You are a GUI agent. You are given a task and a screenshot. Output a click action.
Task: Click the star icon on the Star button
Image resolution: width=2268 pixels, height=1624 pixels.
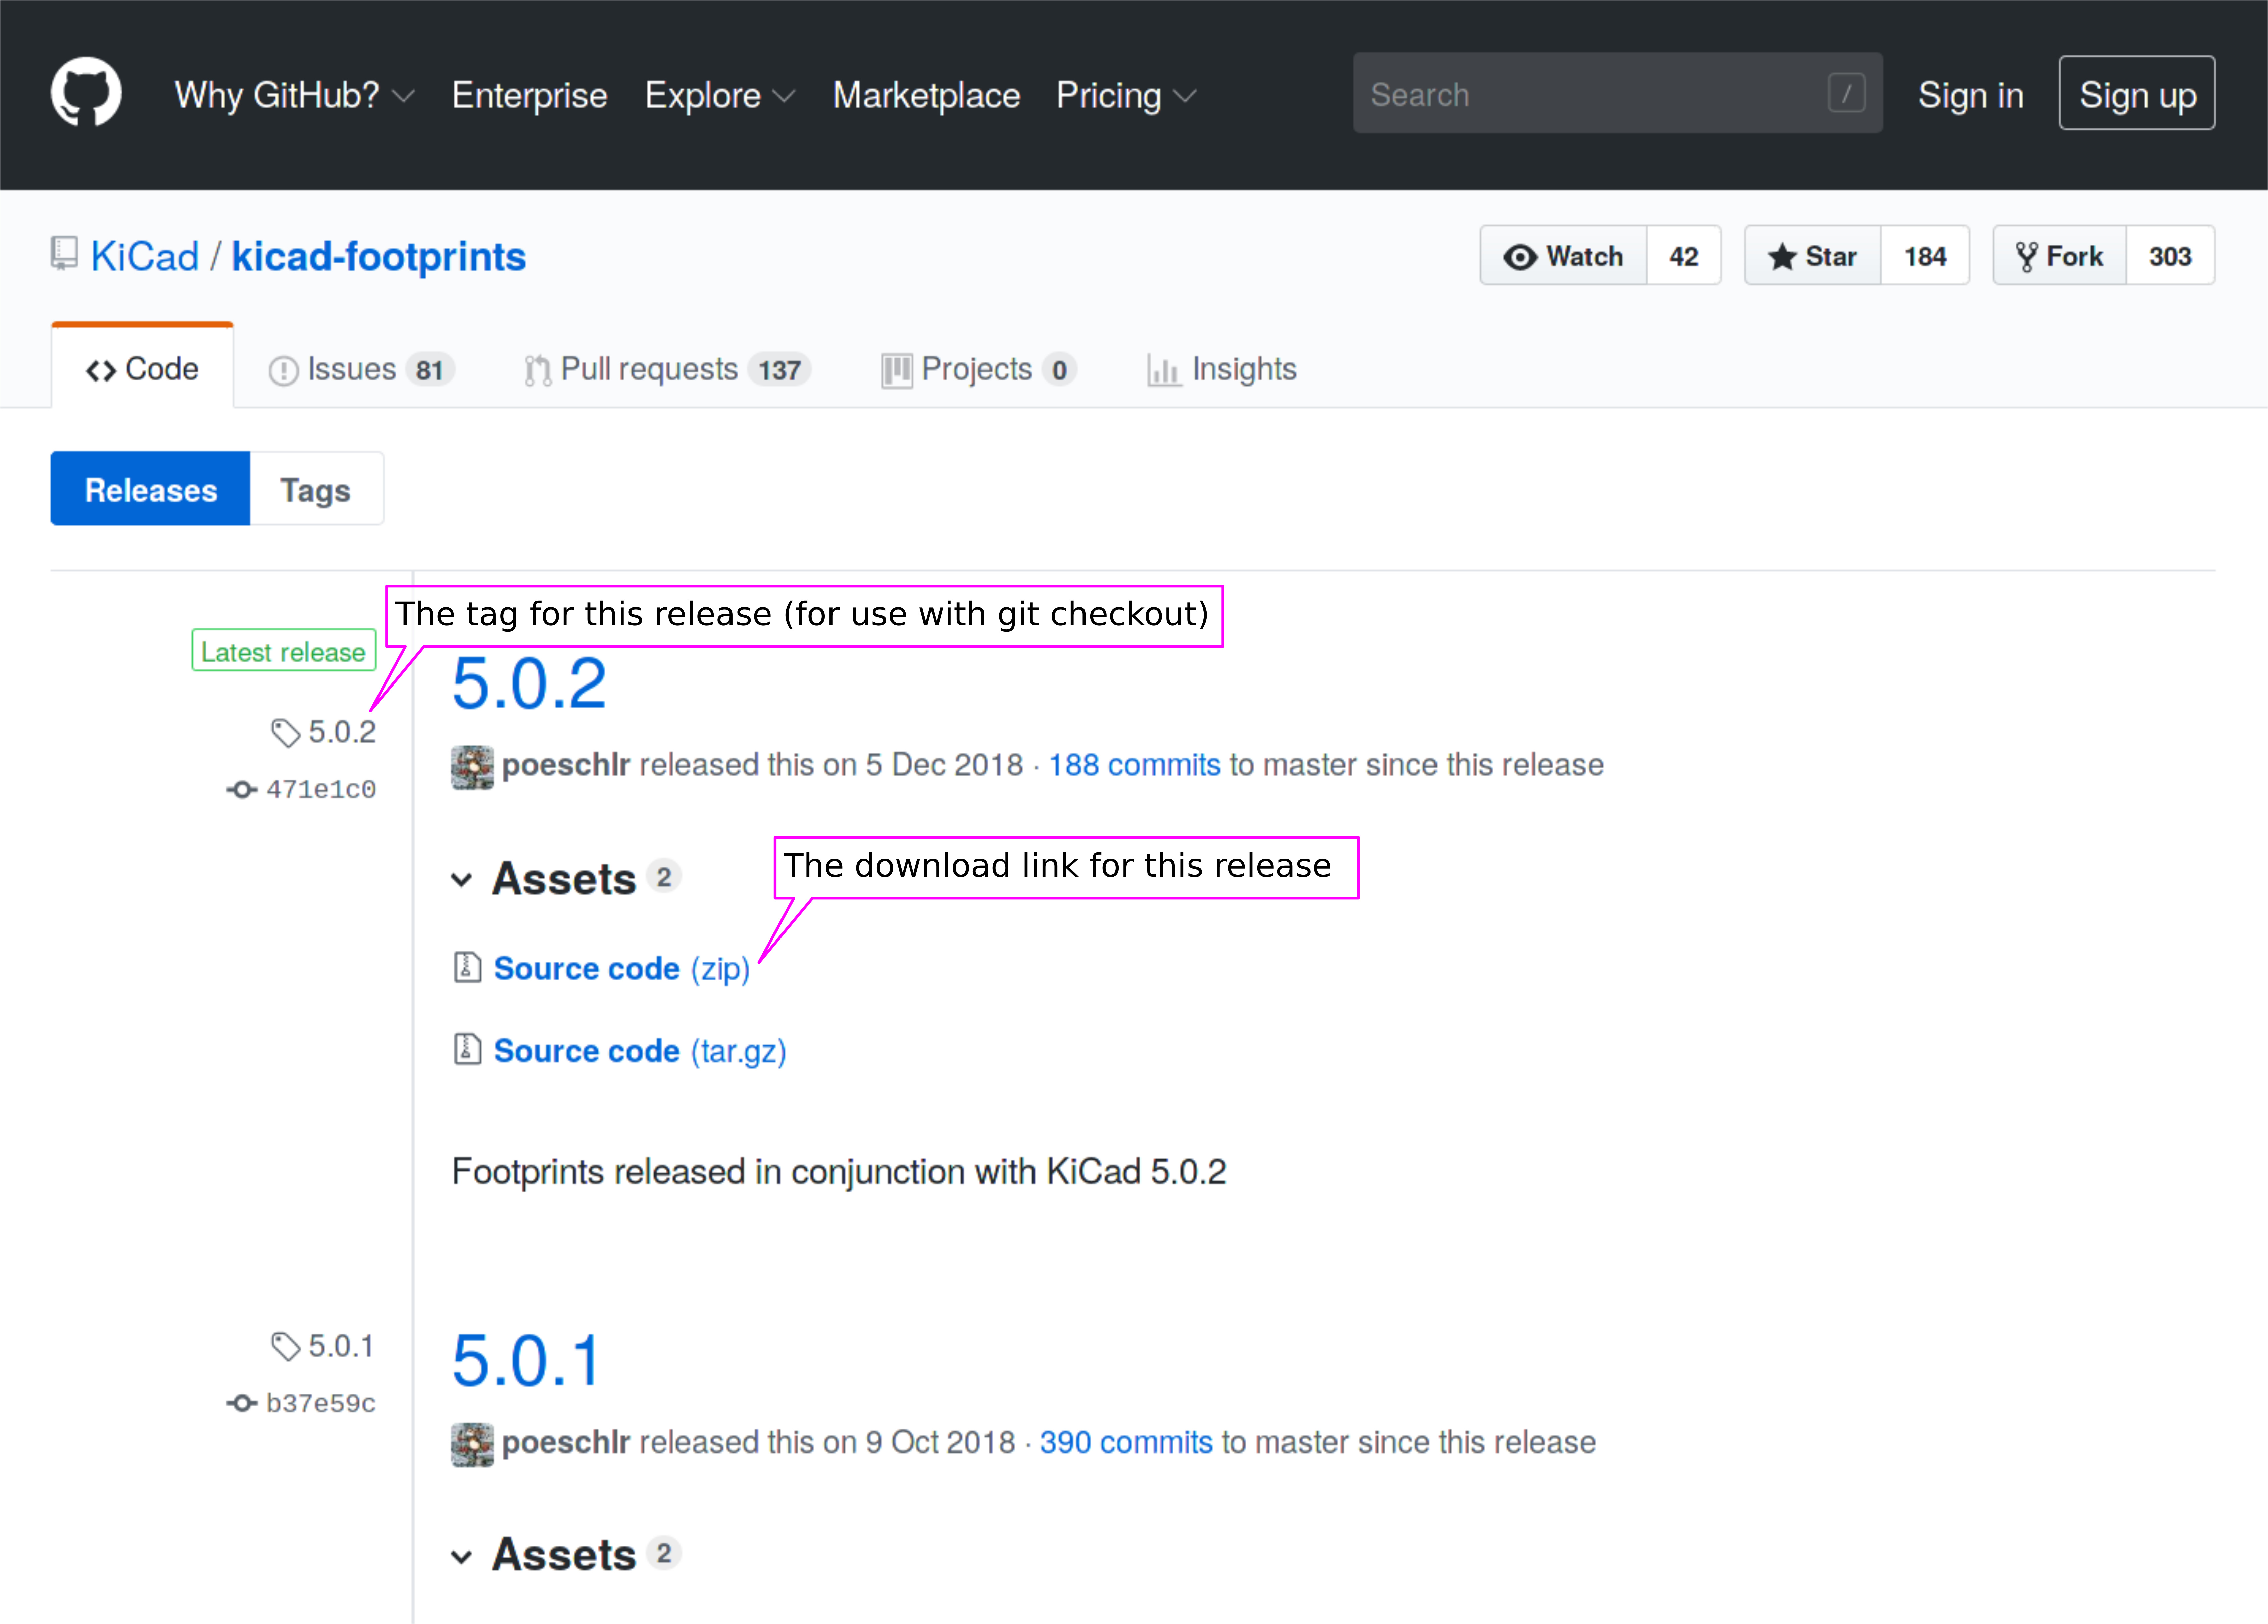click(1782, 257)
